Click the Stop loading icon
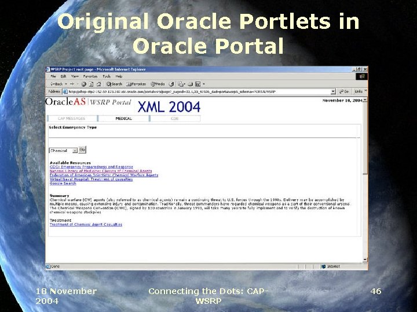Image resolution: width=417 pixels, height=312 pixels. point(83,84)
